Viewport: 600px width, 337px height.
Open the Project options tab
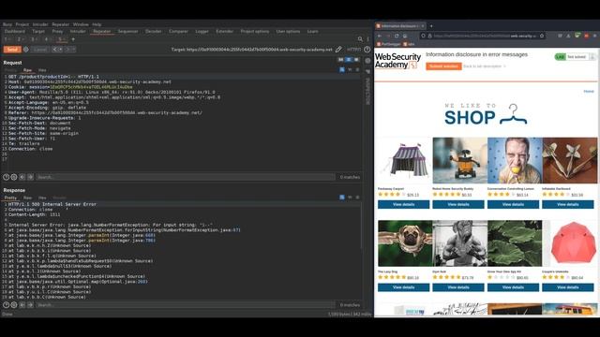coord(255,31)
